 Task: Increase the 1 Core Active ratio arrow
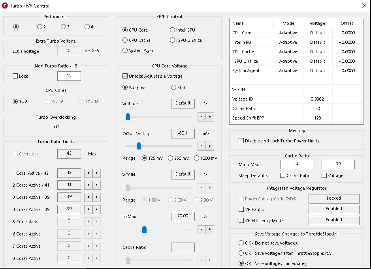[96, 173]
